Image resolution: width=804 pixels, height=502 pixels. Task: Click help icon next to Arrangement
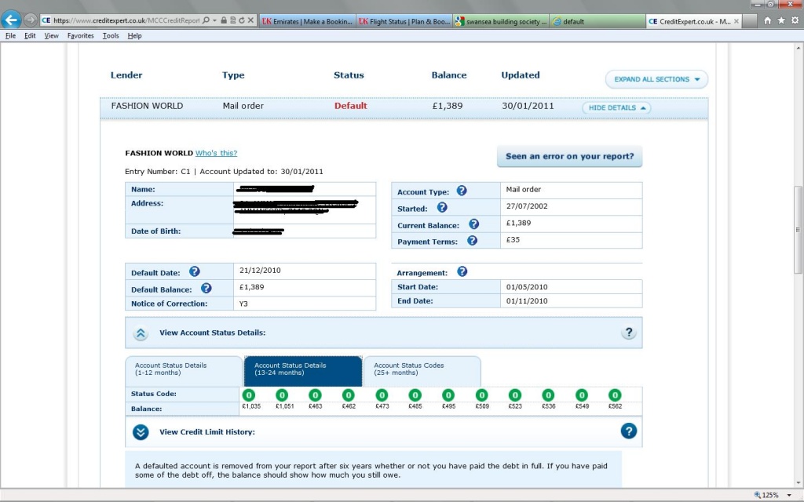(x=462, y=271)
